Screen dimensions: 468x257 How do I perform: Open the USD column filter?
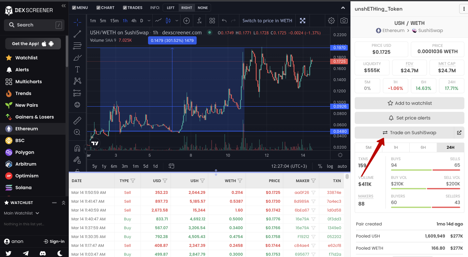pyautogui.click(x=165, y=181)
